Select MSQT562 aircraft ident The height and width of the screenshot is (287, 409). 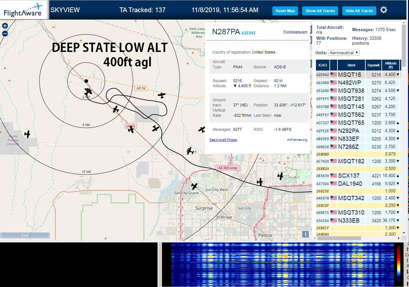point(351,114)
